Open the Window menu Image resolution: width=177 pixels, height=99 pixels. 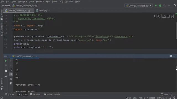click(x=69, y=1)
